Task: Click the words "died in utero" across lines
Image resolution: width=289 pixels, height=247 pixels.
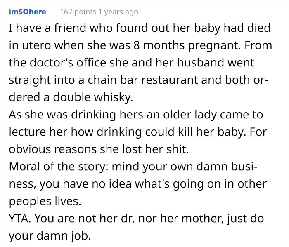Action: pyautogui.click(x=260, y=29)
